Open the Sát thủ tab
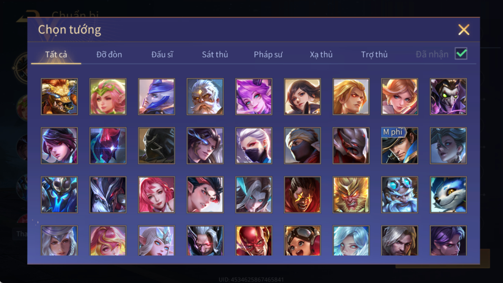Viewport: 503px width, 283px height. [215, 55]
